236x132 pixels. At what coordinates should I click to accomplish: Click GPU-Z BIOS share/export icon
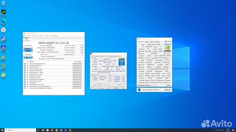165,53
